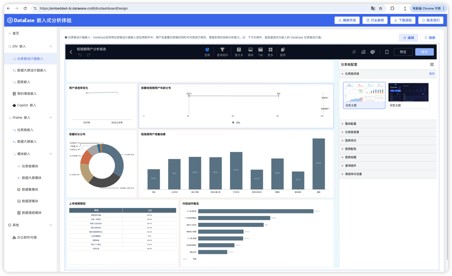
Task: Open 数据大屏设计器嵌入 in sidebar
Action: point(32,70)
